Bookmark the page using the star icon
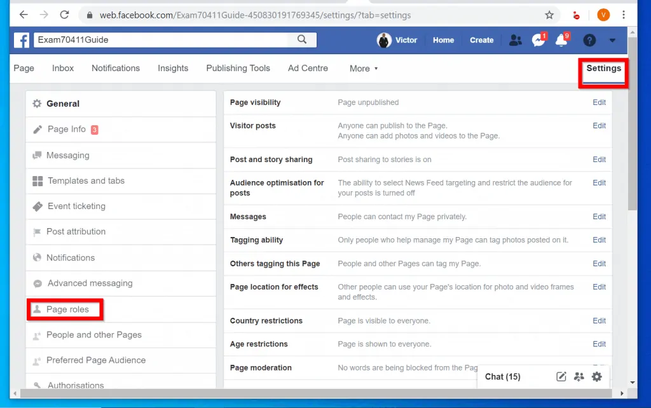Screen dimensions: 651x408 pos(549,14)
